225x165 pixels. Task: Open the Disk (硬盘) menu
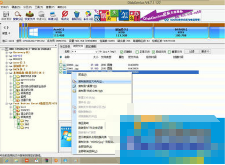tap(16, 7)
